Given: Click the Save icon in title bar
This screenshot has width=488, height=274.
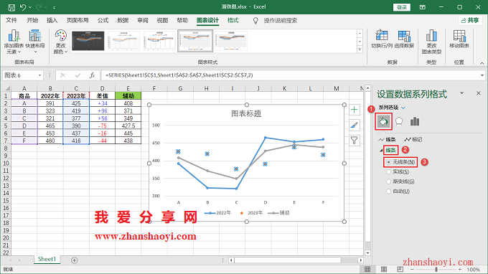Looking at the screenshot, I should pos(11,7).
